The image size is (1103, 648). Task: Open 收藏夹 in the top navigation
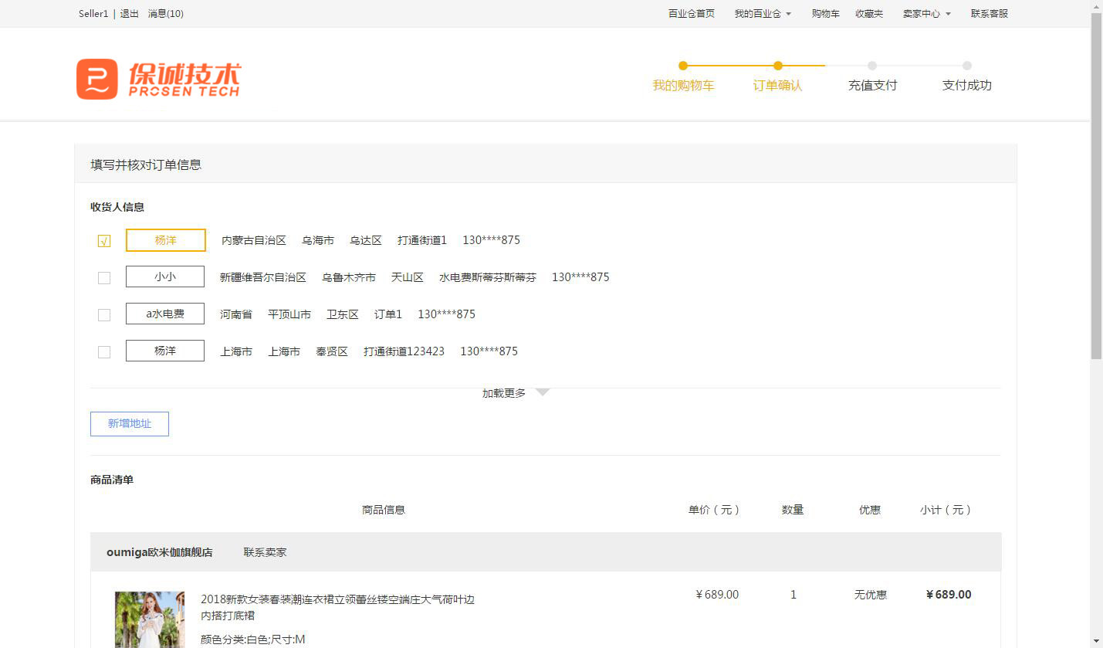(869, 14)
